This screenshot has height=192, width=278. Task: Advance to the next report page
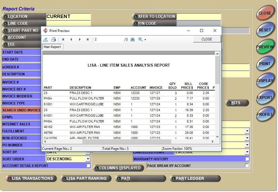pyautogui.click(x=80, y=40)
